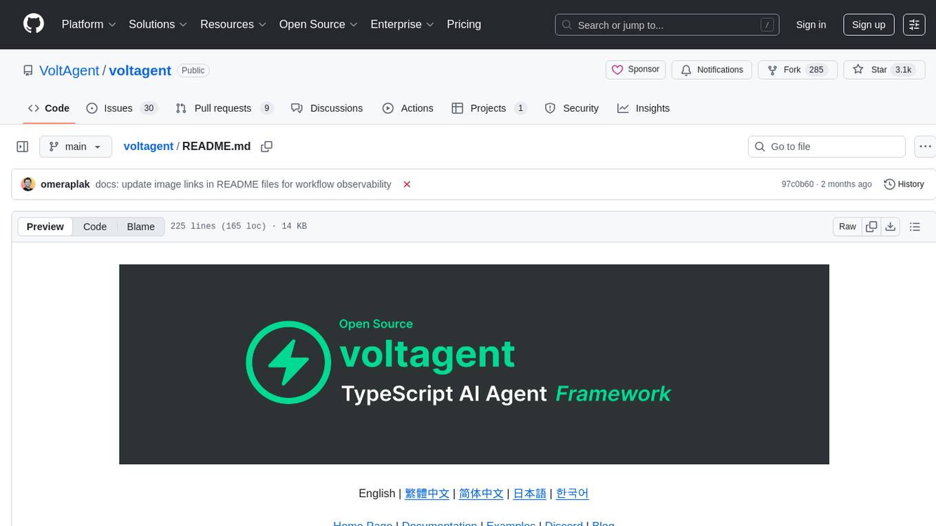Screen dimensions: 936x526
Task: View failed checks red X icon
Action: pos(407,185)
